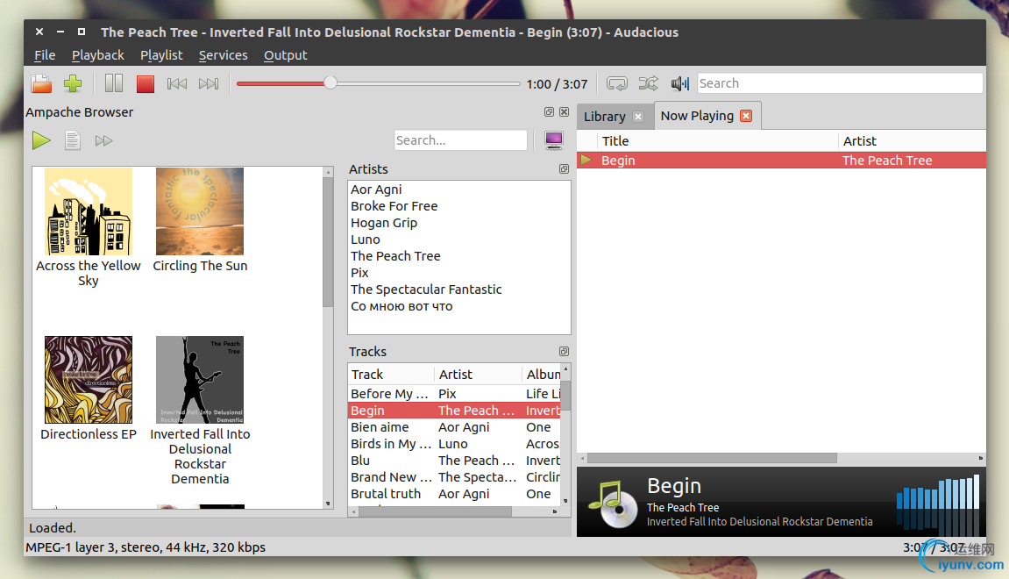This screenshot has height=579, width=1009.
Task: Skip to the previous track
Action: pos(177,83)
